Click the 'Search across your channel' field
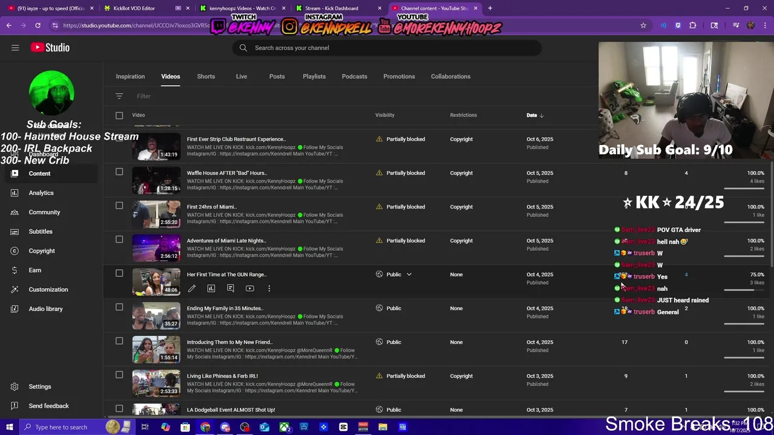The image size is (774, 435). [387, 48]
